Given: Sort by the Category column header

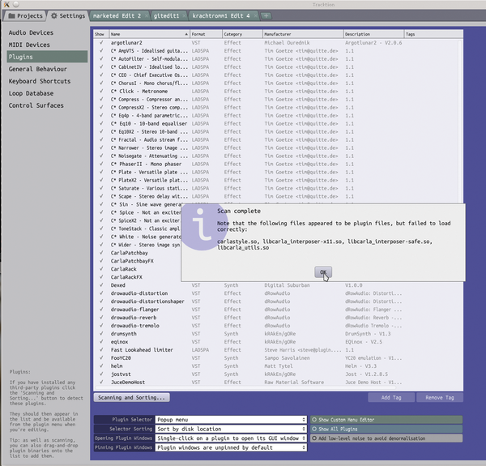Looking at the screenshot, I should (242, 34).
